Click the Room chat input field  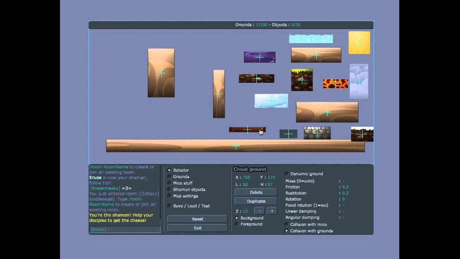click(125, 229)
